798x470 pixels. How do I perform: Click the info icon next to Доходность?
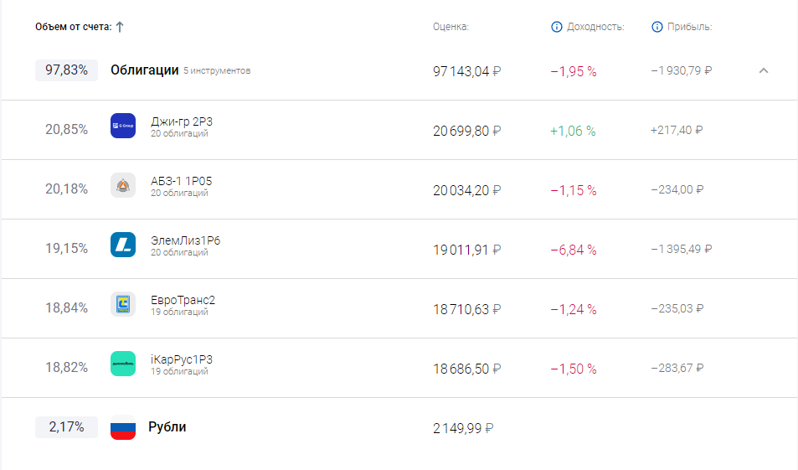pos(557,27)
